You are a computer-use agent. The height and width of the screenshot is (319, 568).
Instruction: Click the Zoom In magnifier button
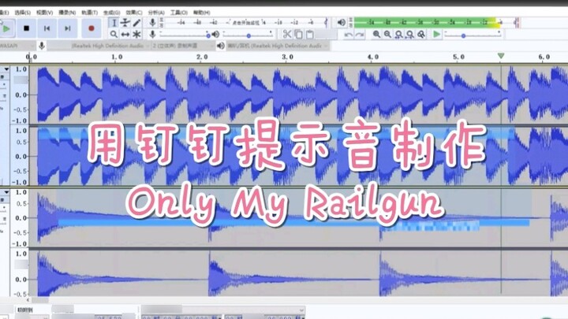point(376,35)
